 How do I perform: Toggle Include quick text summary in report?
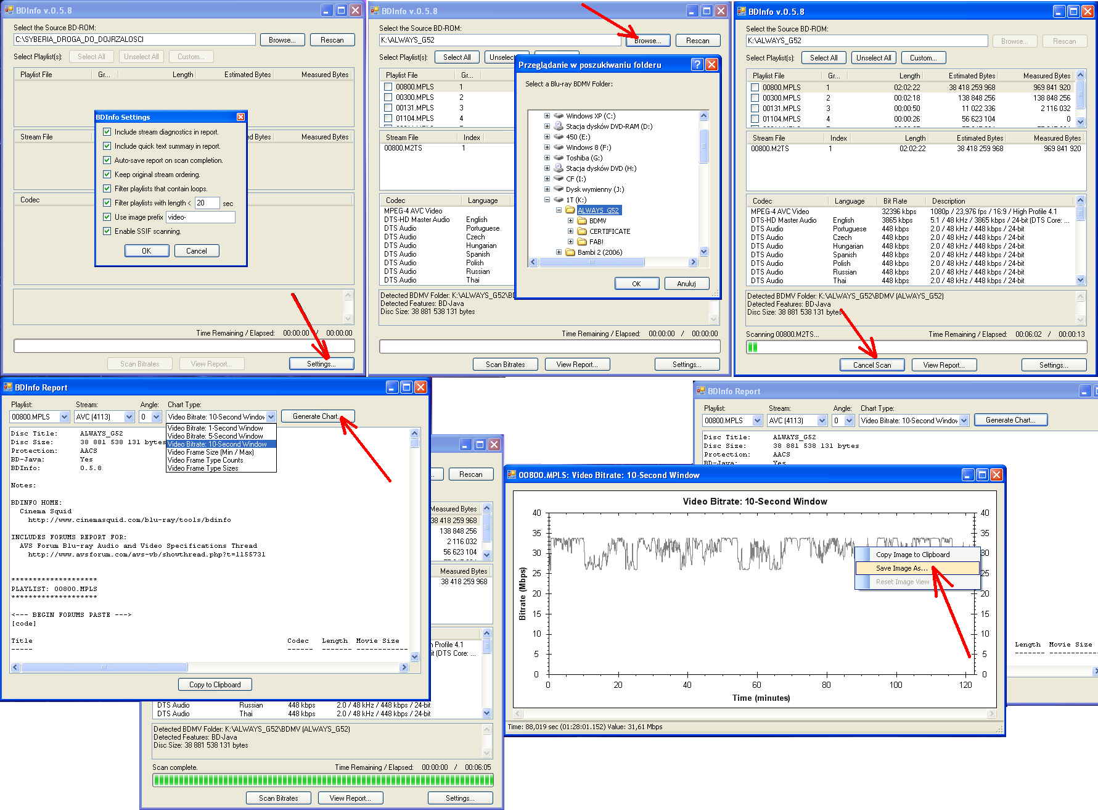(x=107, y=146)
